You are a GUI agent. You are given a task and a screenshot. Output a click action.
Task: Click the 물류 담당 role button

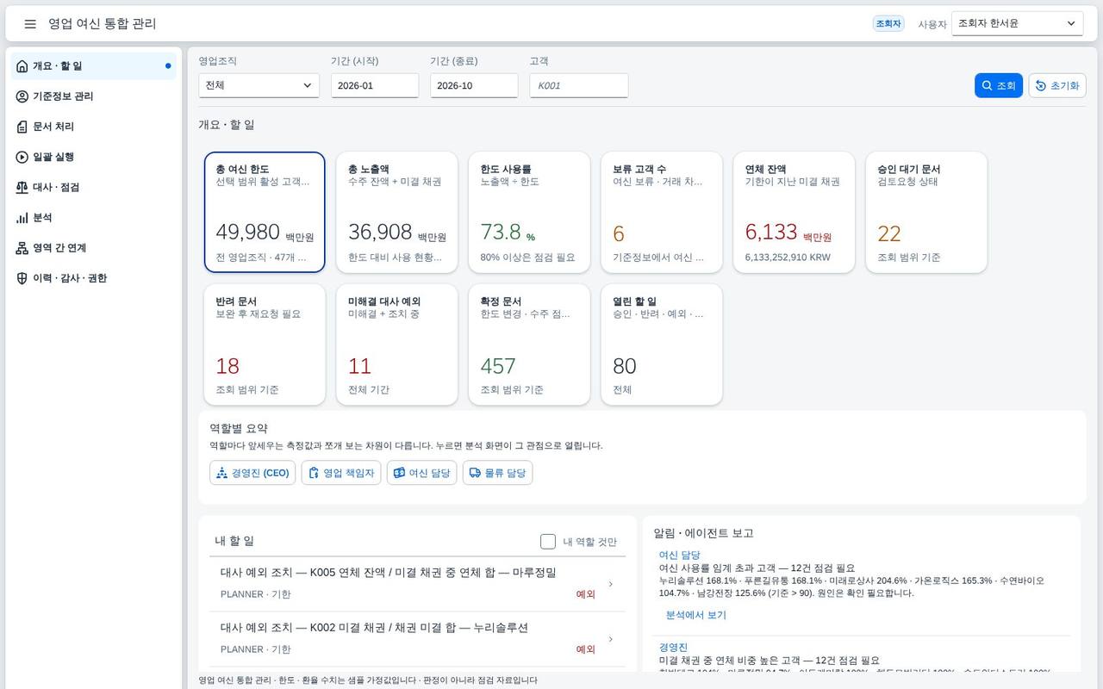pyautogui.click(x=497, y=473)
